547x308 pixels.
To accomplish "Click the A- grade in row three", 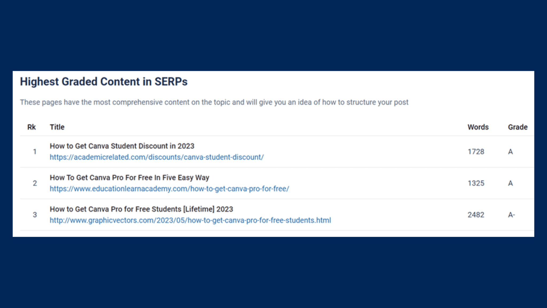I will pos(511,215).
